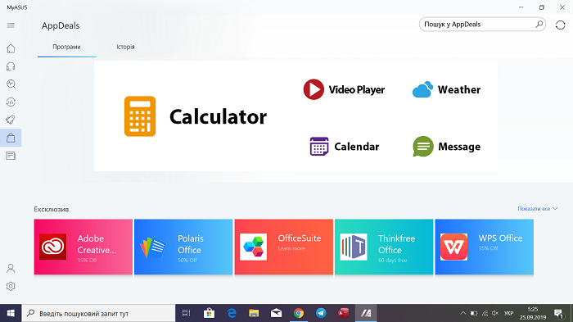Screen dimensions: 573x322
Task: Click the Video Player icon in banner
Action: point(314,89)
